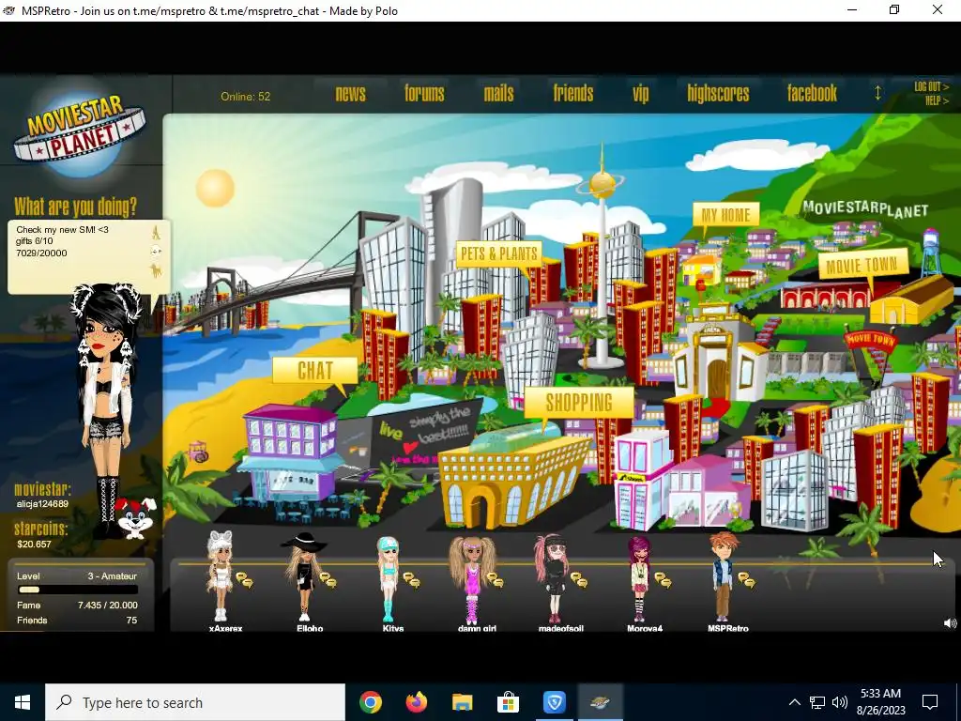Open Microsoft Store from taskbar
Image resolution: width=961 pixels, height=721 pixels.
(508, 702)
